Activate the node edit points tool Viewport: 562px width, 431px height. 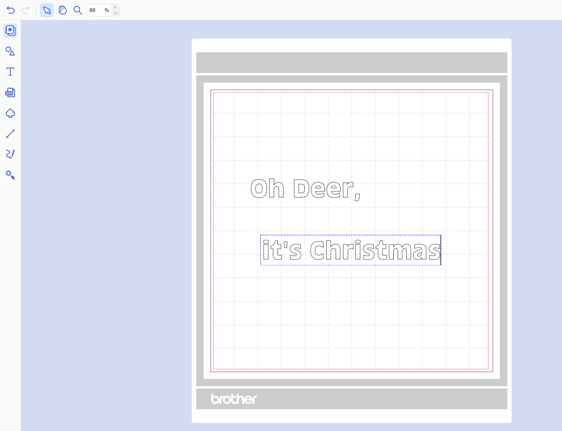click(x=10, y=175)
